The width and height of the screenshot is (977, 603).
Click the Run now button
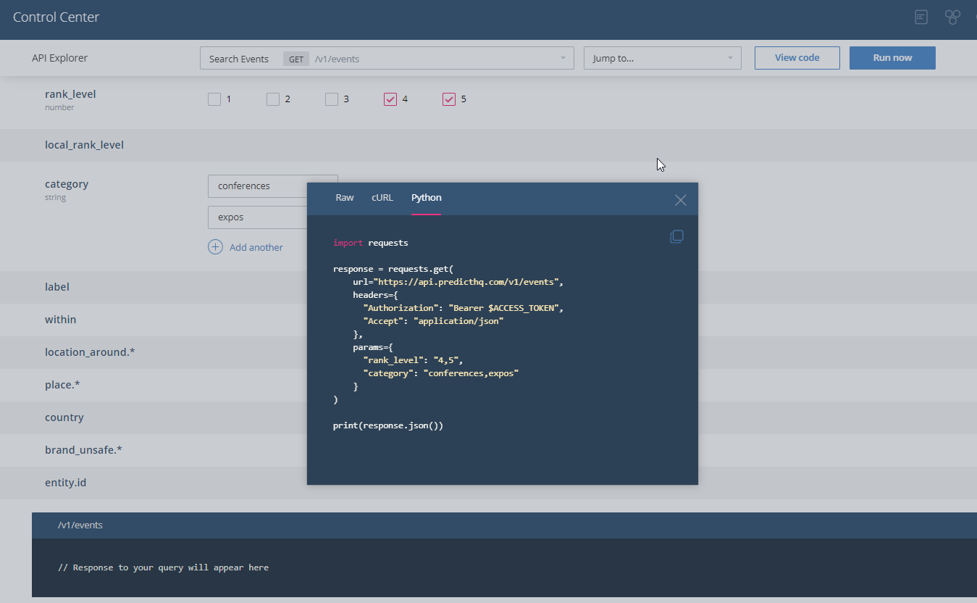892,58
